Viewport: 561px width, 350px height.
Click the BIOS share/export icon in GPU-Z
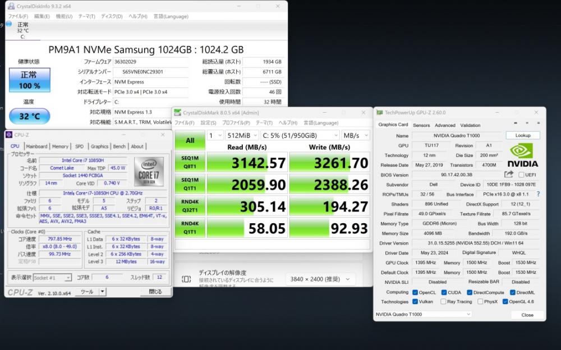pyautogui.click(x=509, y=174)
